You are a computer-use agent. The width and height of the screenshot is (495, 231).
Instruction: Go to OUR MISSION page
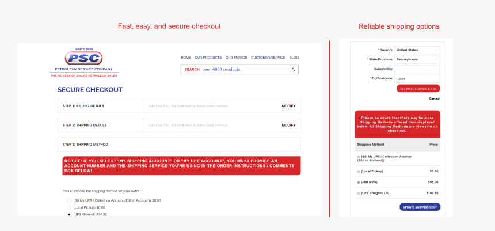[236, 58]
